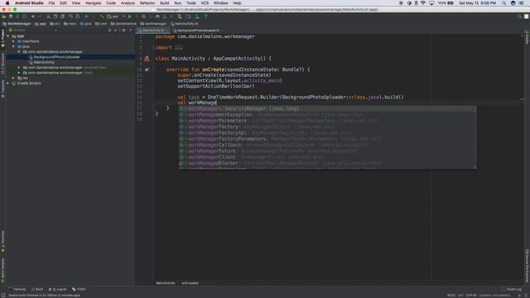530x298 pixels.
Task: Click the onCreate override gutter icon
Action: 147,70
